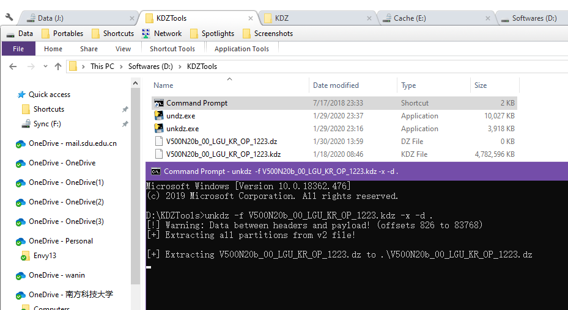Select the undz.exe file
Screen dimensions: 568x310
[x=334, y=116]
